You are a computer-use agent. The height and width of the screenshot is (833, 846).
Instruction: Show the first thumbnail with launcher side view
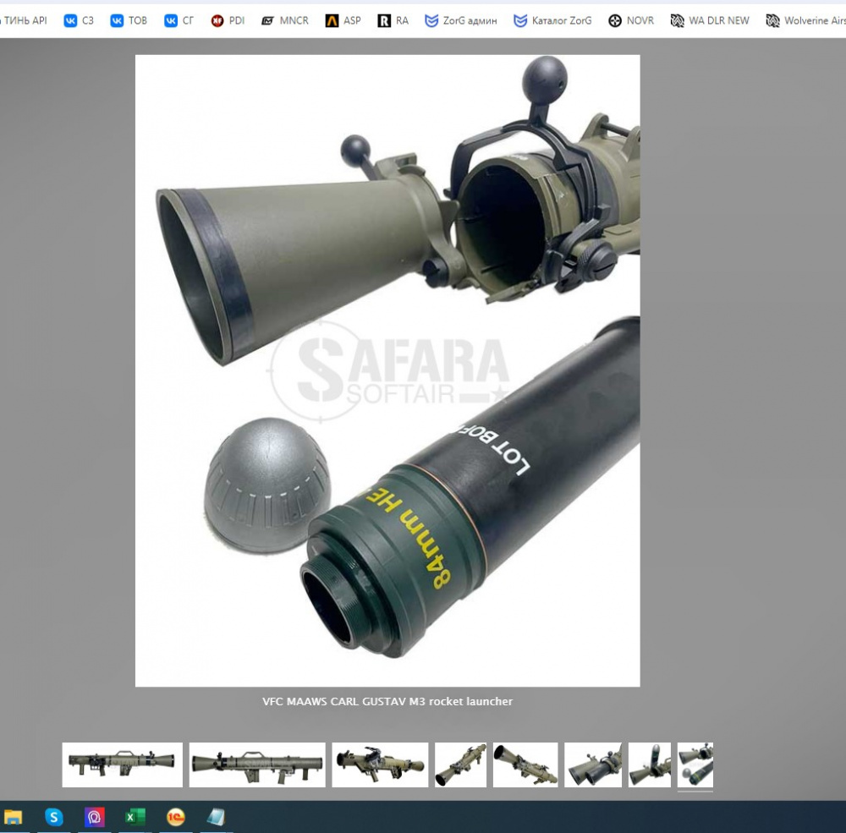(x=123, y=764)
